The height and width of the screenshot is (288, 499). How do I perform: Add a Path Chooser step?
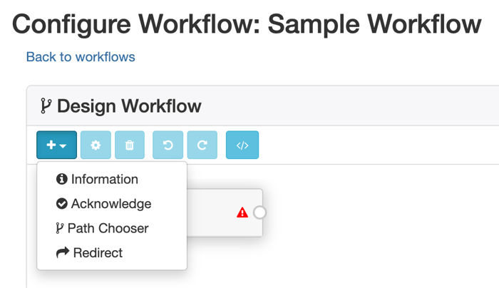tap(108, 228)
